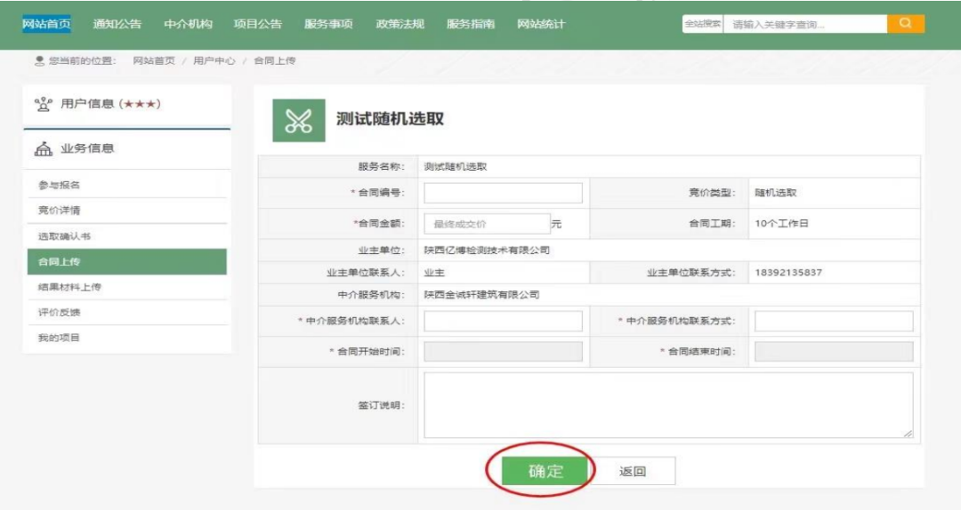Click the green 确定 button

(x=545, y=471)
